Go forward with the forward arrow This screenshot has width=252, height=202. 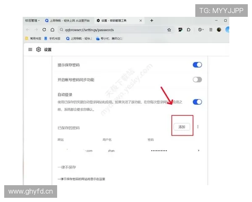click(36, 29)
